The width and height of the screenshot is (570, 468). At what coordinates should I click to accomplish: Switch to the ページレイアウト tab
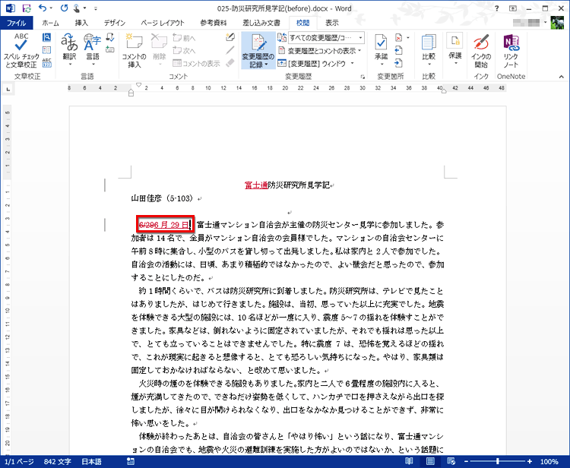(x=163, y=23)
